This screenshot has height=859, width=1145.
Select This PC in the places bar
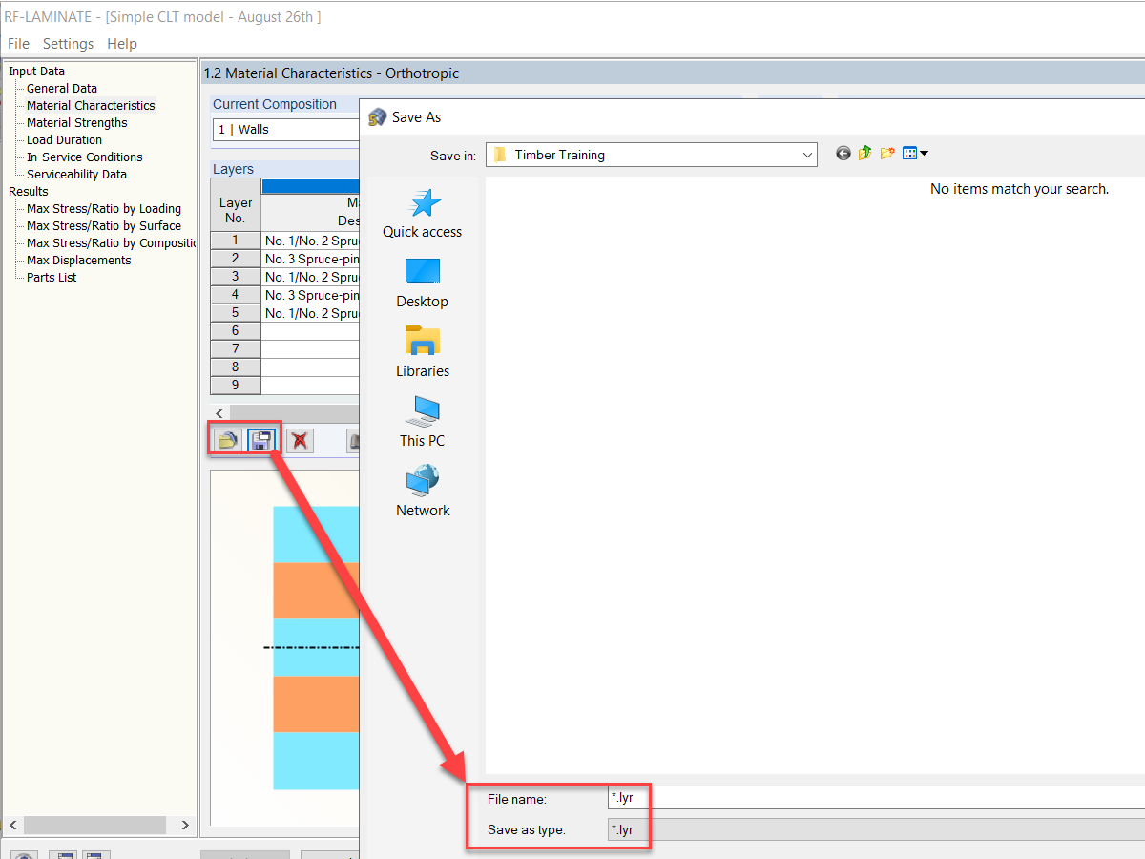(422, 423)
